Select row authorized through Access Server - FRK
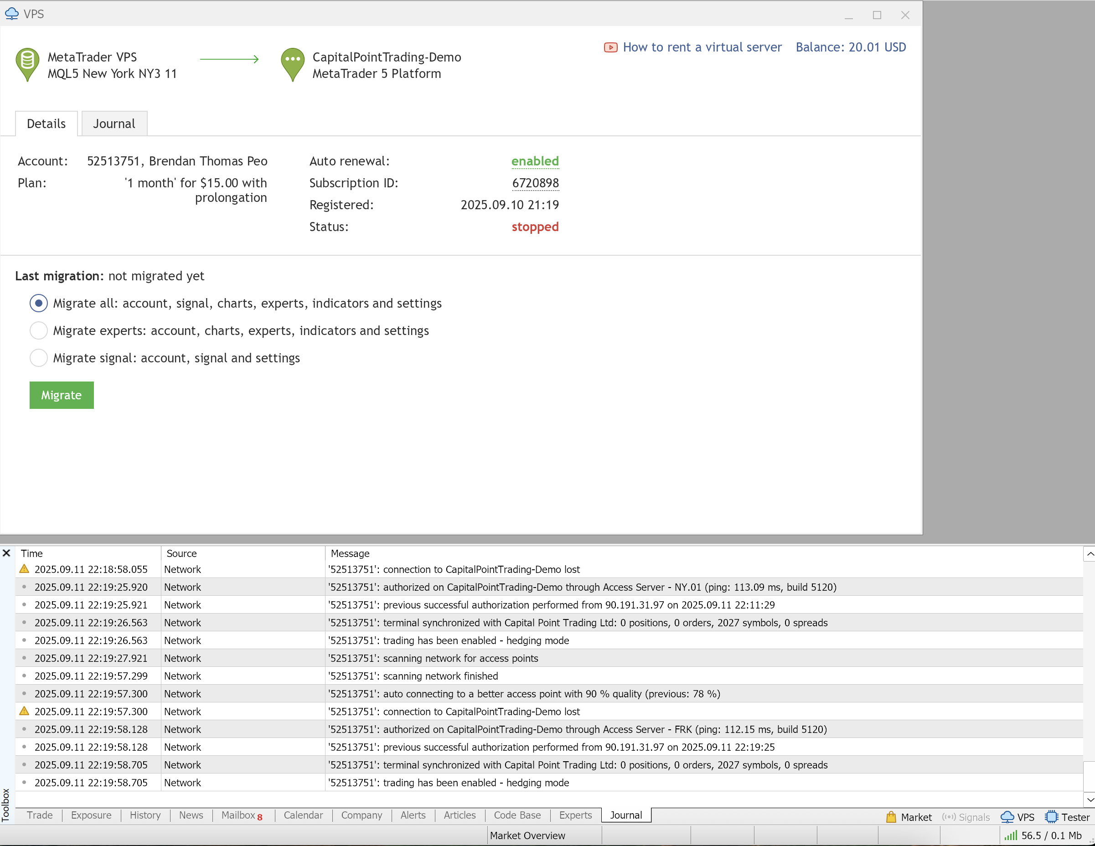Image resolution: width=1095 pixels, height=846 pixels. tap(549, 729)
